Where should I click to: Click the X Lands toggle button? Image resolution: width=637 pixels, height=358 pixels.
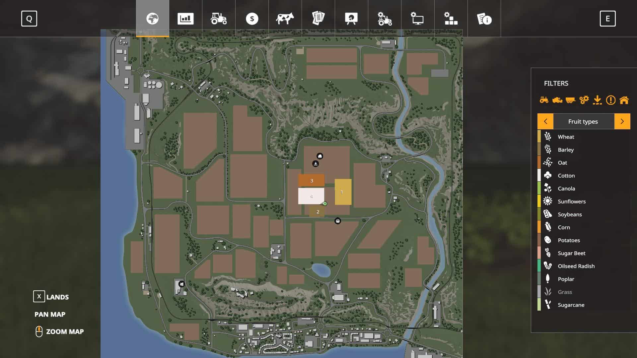click(x=39, y=296)
